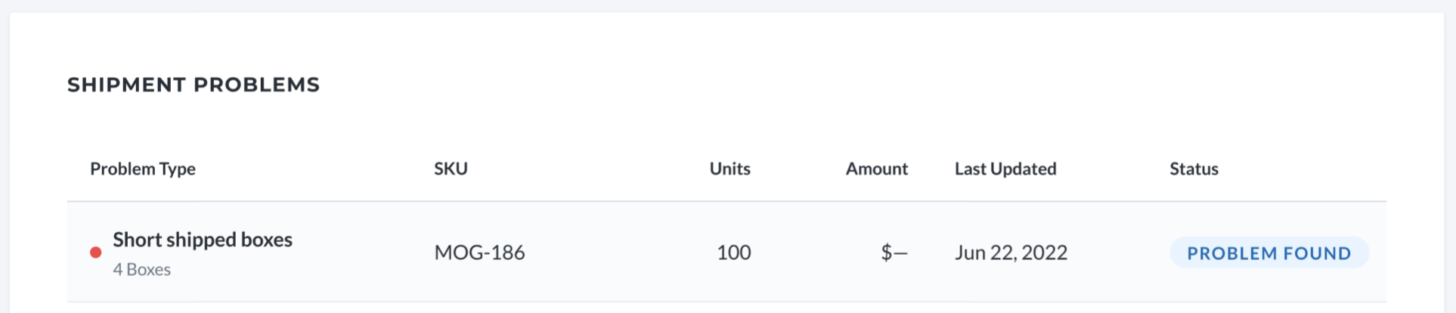
Task: Click the header divider line under columns
Action: [726, 201]
